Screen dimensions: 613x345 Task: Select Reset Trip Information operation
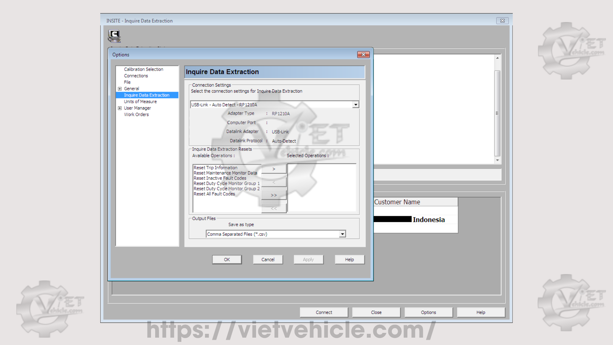215,168
